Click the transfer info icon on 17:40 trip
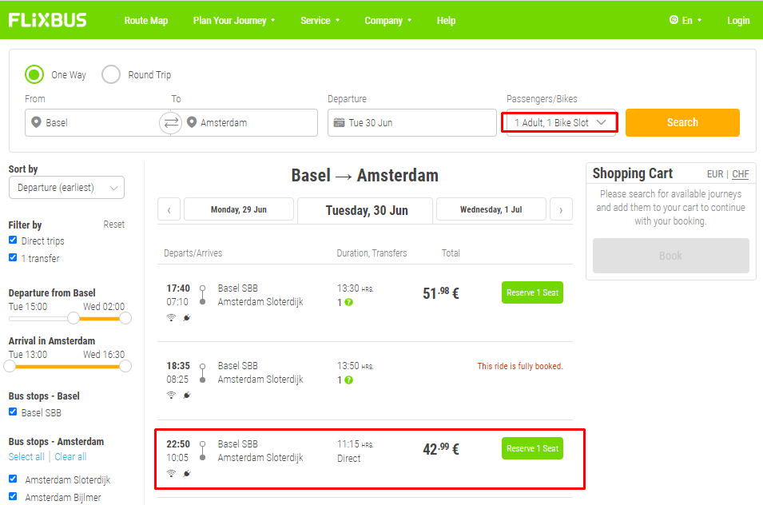The height and width of the screenshot is (505, 763). point(348,302)
